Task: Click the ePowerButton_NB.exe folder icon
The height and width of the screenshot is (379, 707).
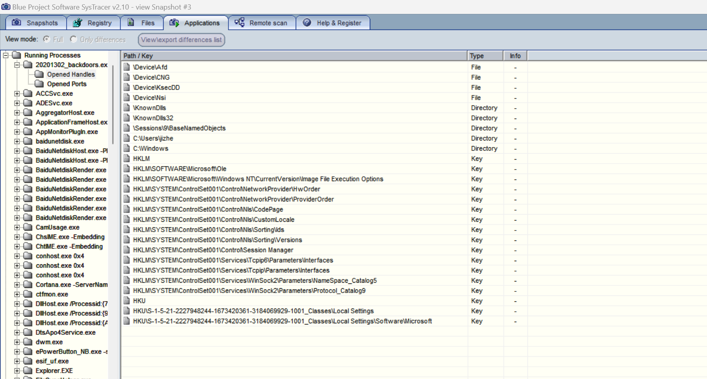Action: point(28,351)
